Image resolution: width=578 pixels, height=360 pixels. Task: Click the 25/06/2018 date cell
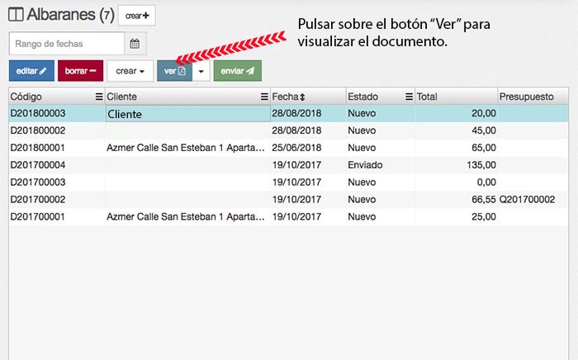(x=308, y=148)
